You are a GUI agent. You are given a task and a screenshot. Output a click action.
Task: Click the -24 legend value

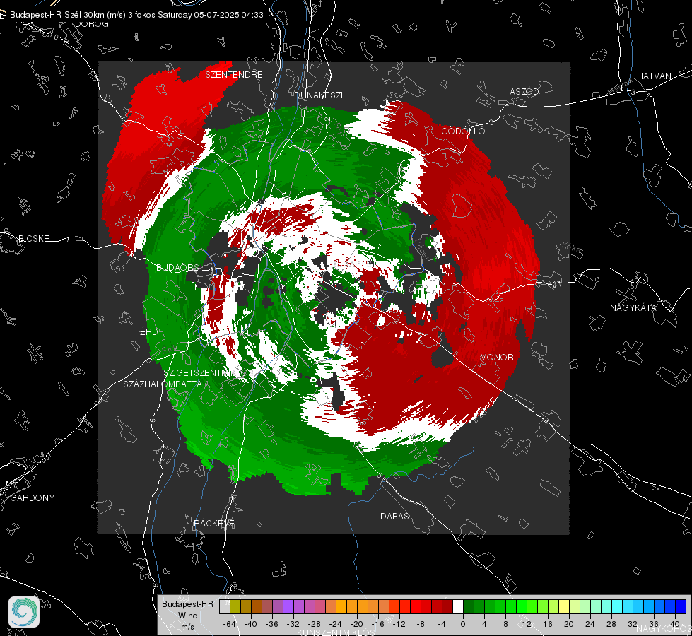coord(336,624)
